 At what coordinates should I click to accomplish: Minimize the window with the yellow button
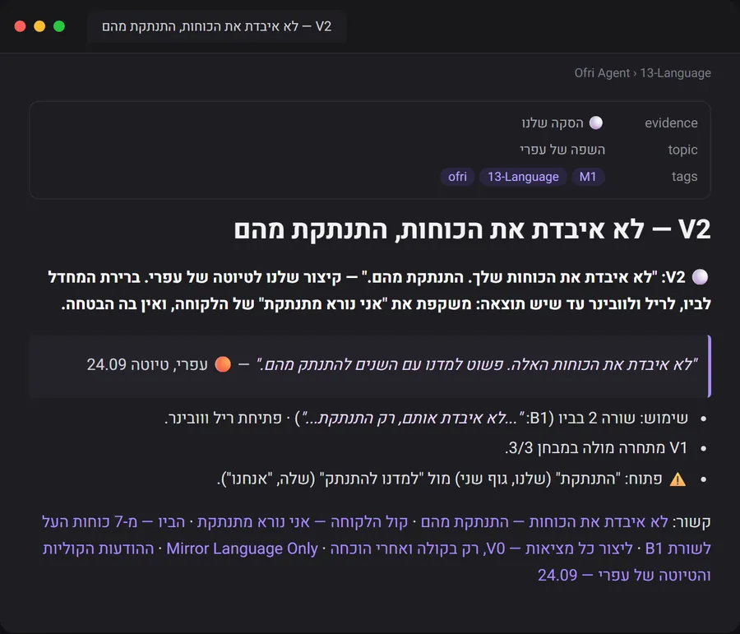click(x=39, y=26)
